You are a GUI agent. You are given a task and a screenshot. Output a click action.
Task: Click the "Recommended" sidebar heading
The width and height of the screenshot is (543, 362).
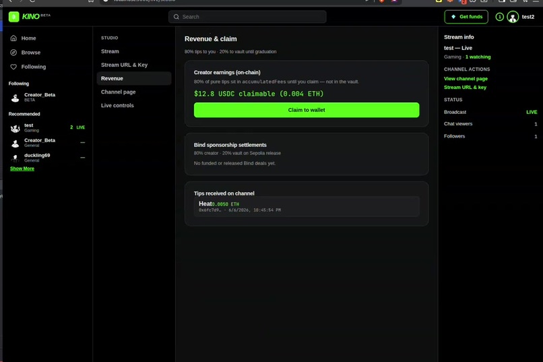click(x=24, y=114)
